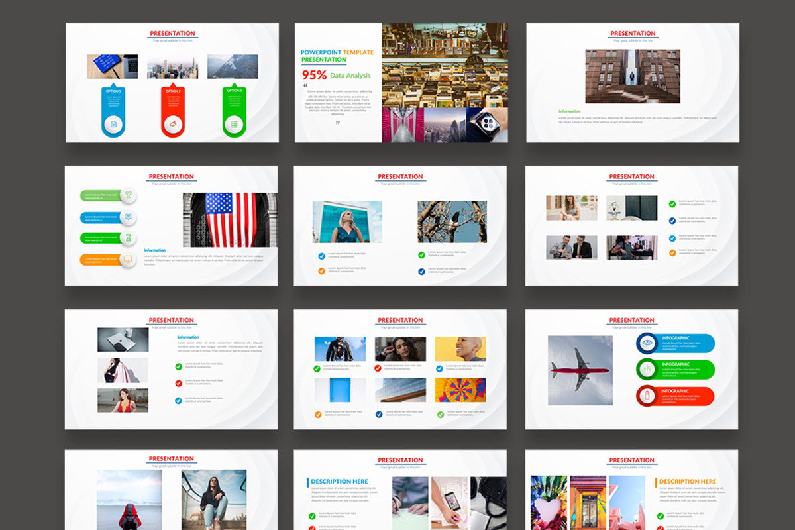This screenshot has width=795, height=530.
Task: Click the brick building stairway photo
Action: coord(633,76)
